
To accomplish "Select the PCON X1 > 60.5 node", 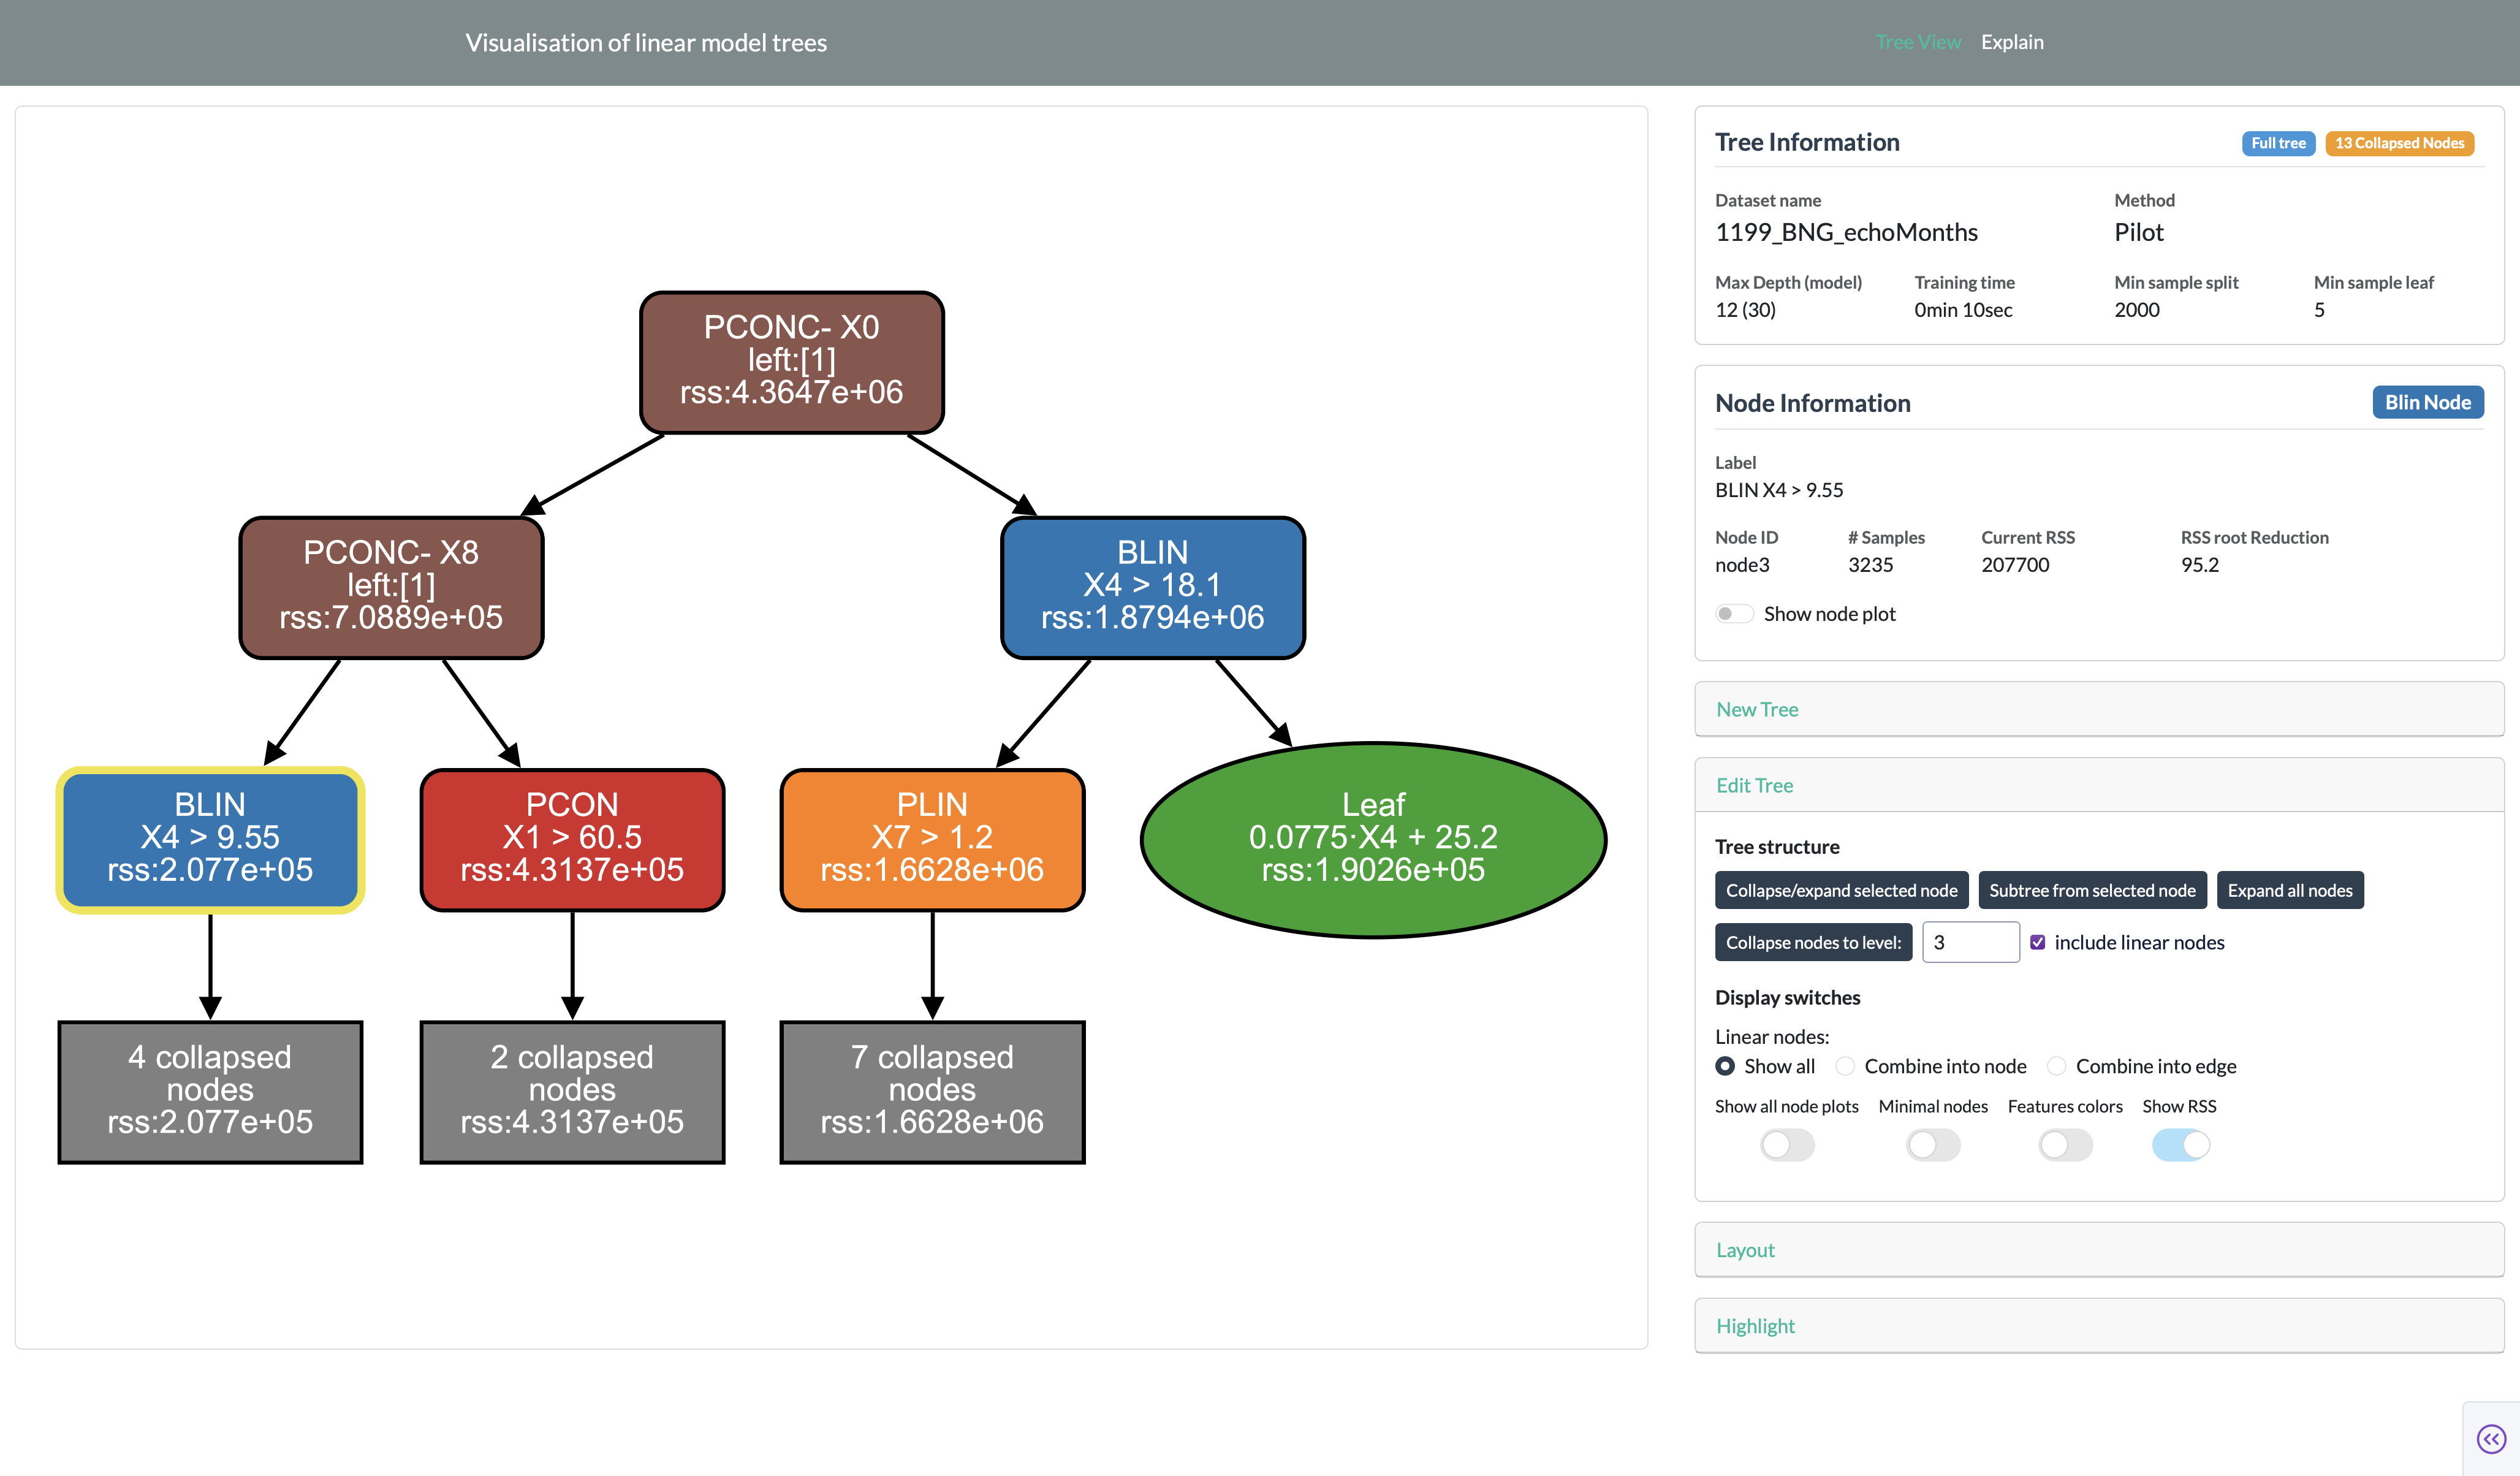I will point(572,840).
